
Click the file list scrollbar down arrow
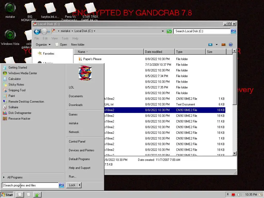tap(234, 153)
